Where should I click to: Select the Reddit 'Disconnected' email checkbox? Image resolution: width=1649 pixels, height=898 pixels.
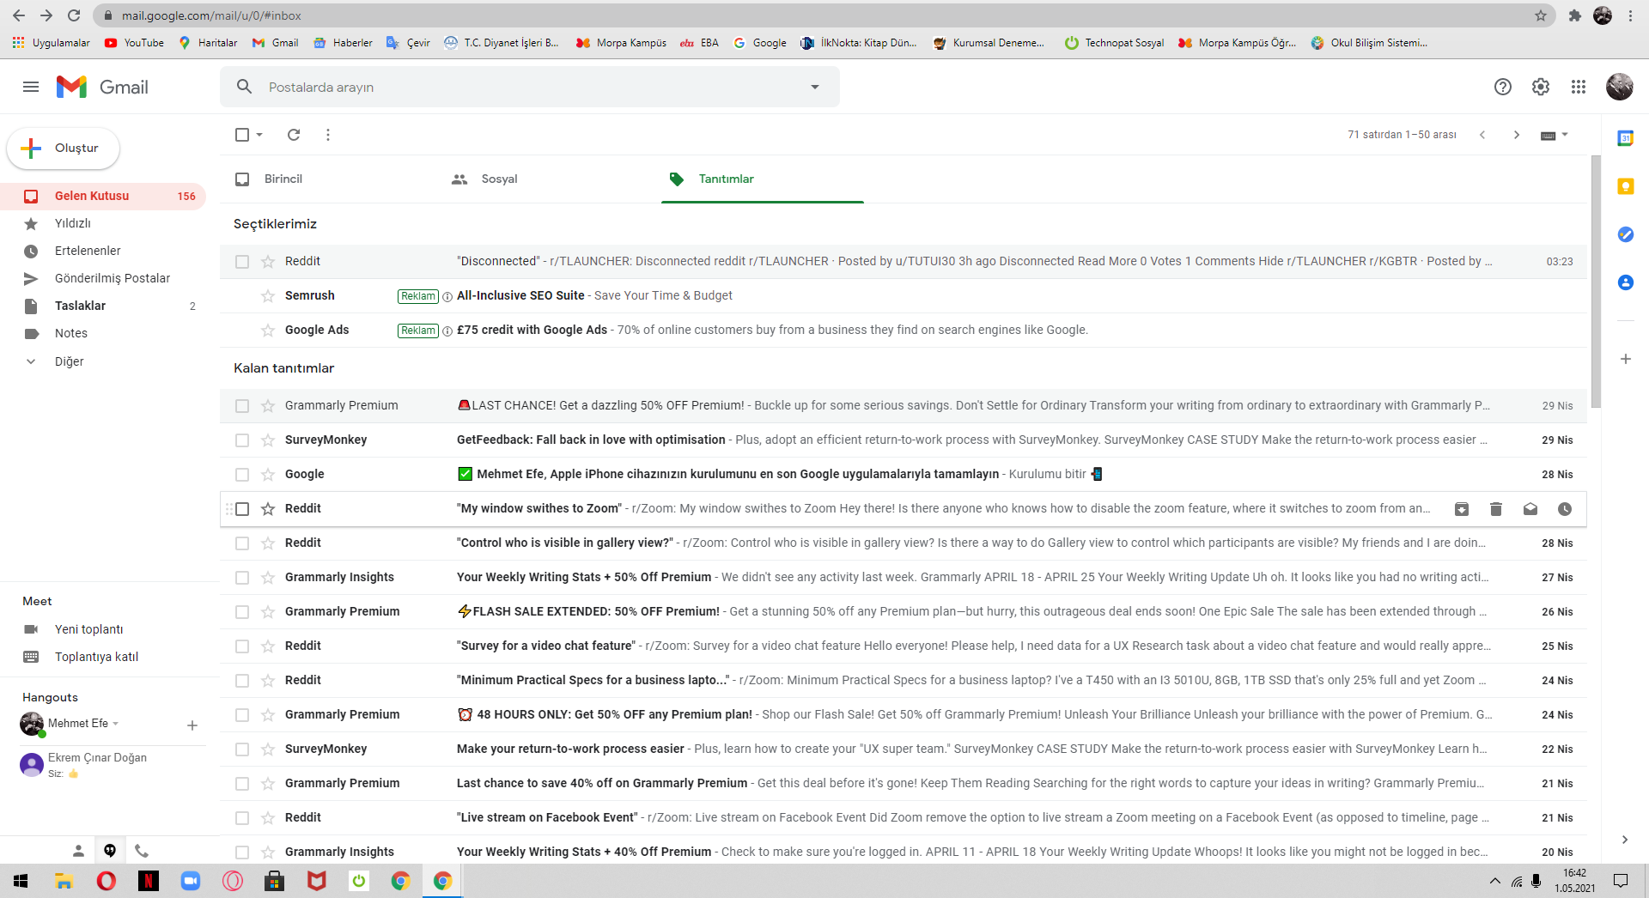[x=242, y=262]
